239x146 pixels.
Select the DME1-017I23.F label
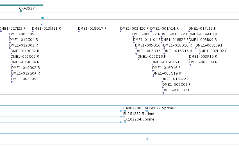pyautogui.click(x=13, y=29)
